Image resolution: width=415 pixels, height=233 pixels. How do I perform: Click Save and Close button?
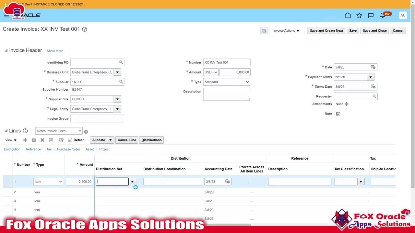[375, 31]
